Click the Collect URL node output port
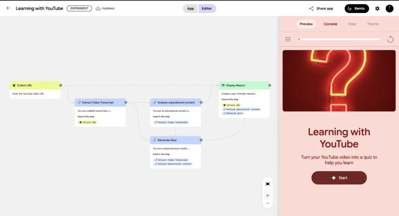The image size is (399, 216). [60, 85]
